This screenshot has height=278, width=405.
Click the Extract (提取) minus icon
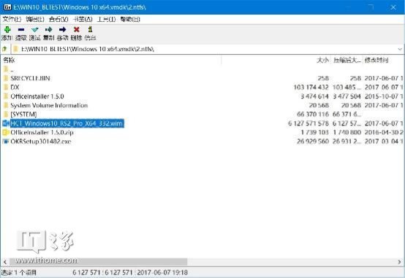[21, 30]
